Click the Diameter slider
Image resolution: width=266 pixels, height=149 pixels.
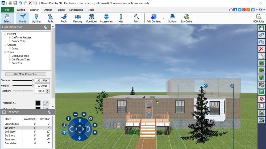[23, 80]
